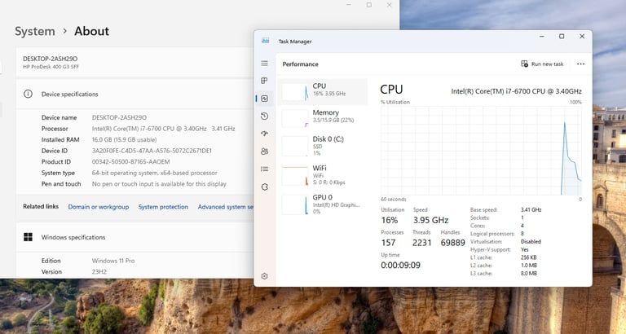626x334 pixels.
Task: Select the Memory performance entry
Action: point(323,118)
